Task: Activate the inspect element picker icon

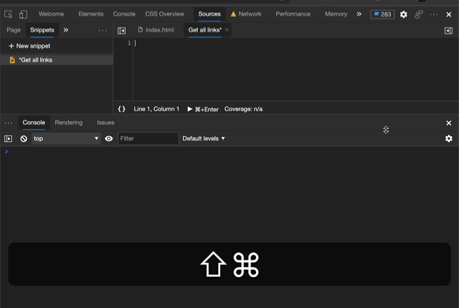Action: click(x=8, y=14)
